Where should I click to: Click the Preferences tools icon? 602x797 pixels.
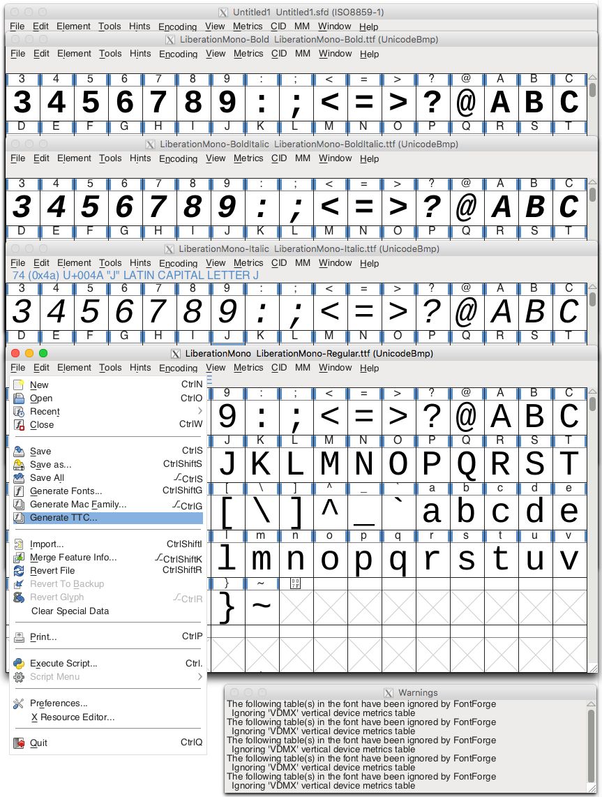click(19, 703)
